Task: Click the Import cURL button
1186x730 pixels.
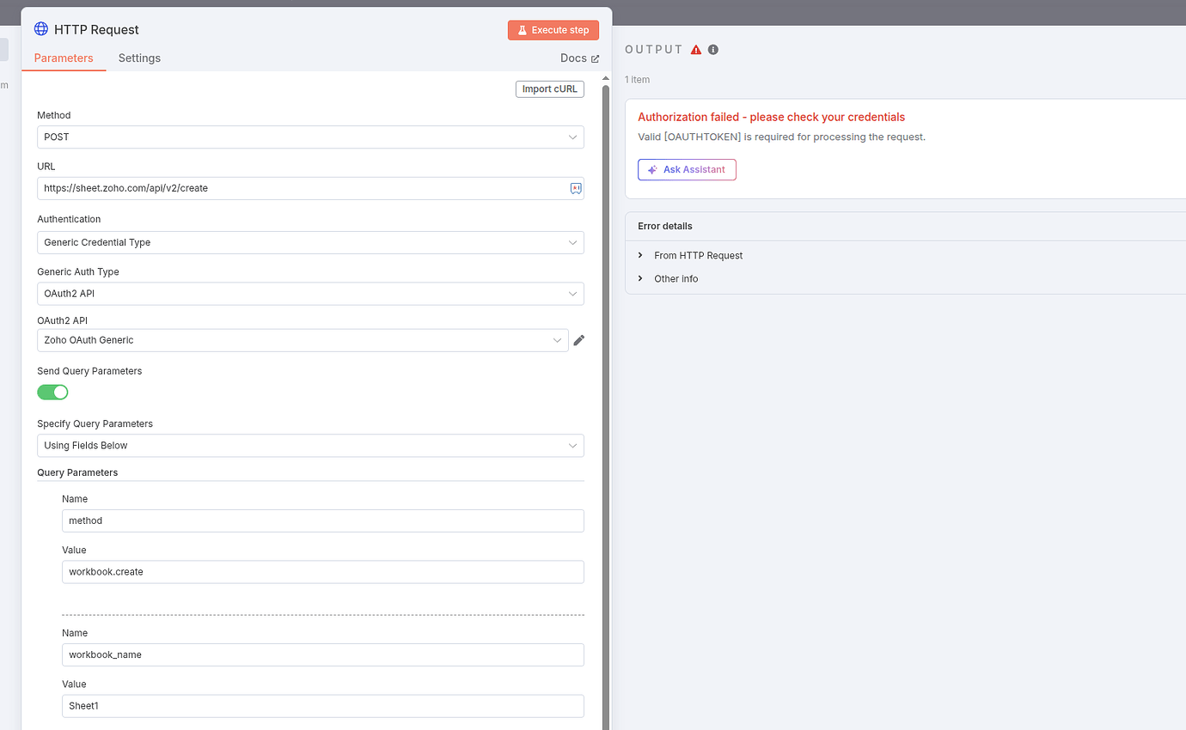Action: pyautogui.click(x=549, y=88)
